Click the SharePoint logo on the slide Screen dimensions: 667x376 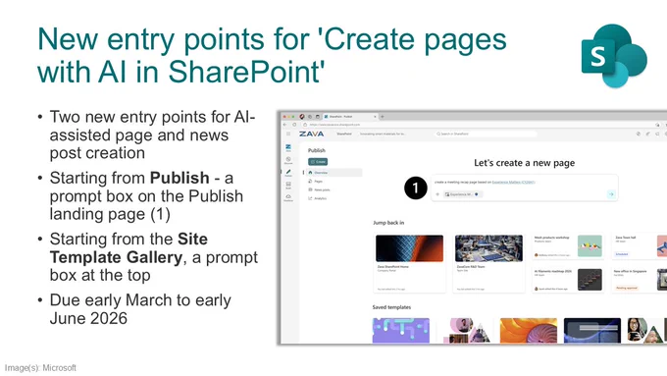pos(614,55)
